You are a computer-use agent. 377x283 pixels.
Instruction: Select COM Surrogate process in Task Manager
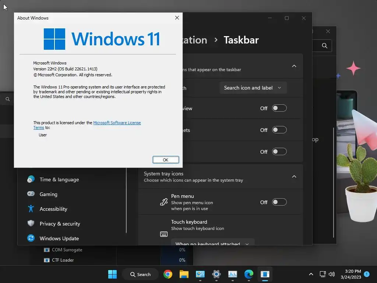pos(67,250)
